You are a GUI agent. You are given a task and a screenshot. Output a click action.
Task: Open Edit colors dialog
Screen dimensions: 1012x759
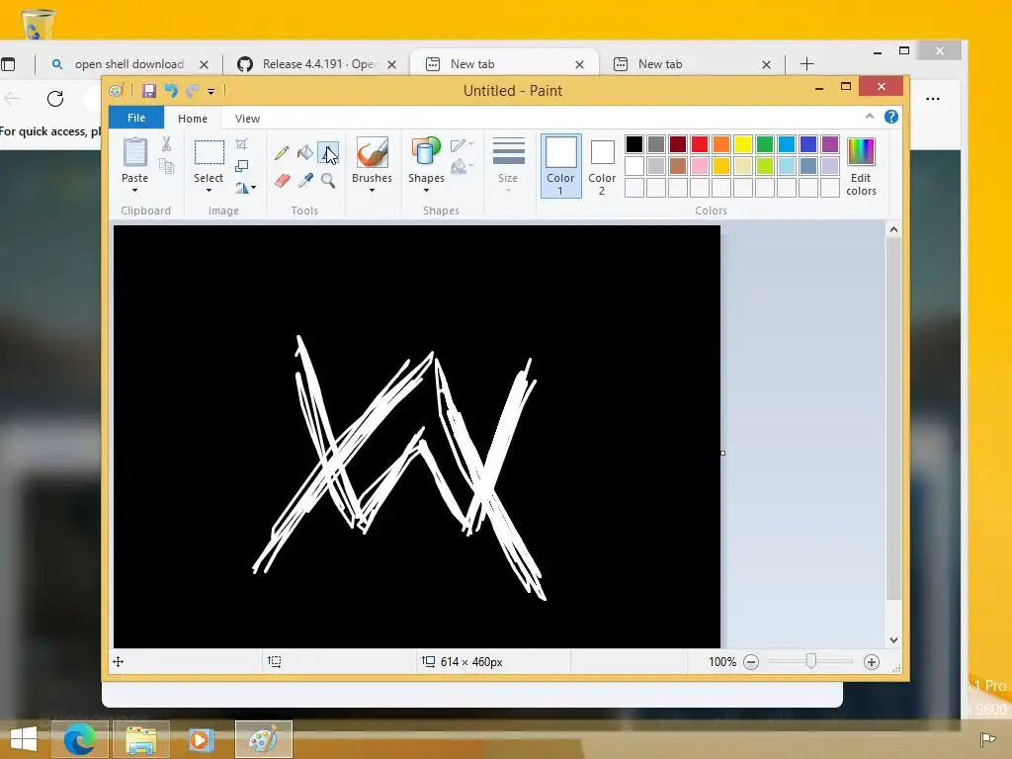(861, 166)
